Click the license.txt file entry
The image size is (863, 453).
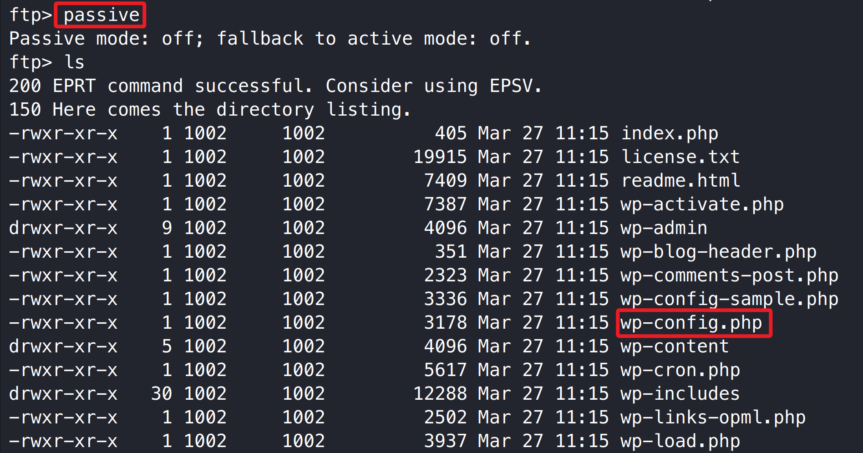coord(680,157)
